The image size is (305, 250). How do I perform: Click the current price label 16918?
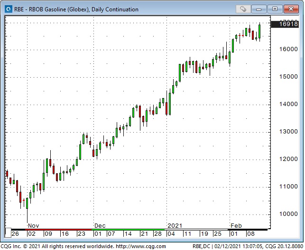(285, 24)
